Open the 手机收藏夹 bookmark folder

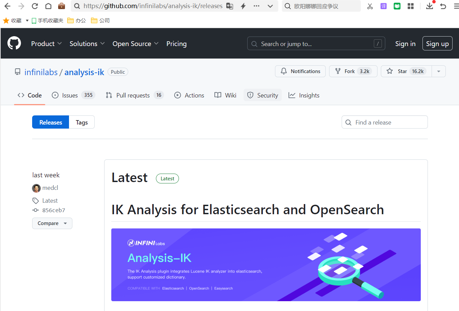point(47,21)
